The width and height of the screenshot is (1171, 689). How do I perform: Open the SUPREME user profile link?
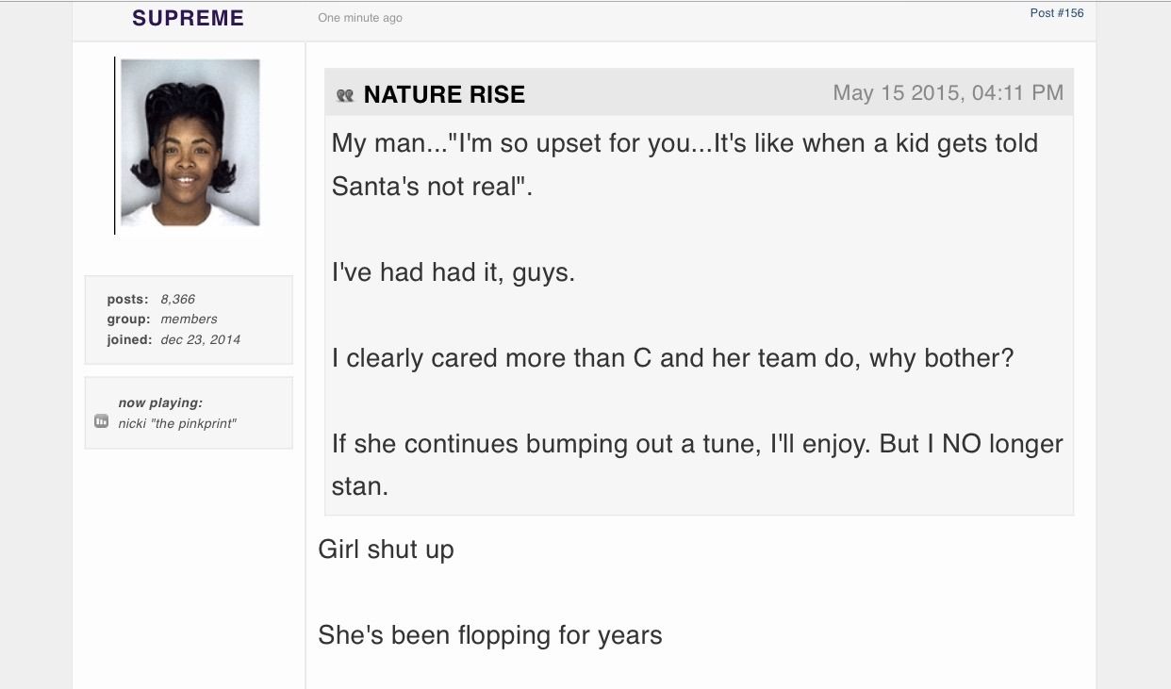click(x=189, y=18)
